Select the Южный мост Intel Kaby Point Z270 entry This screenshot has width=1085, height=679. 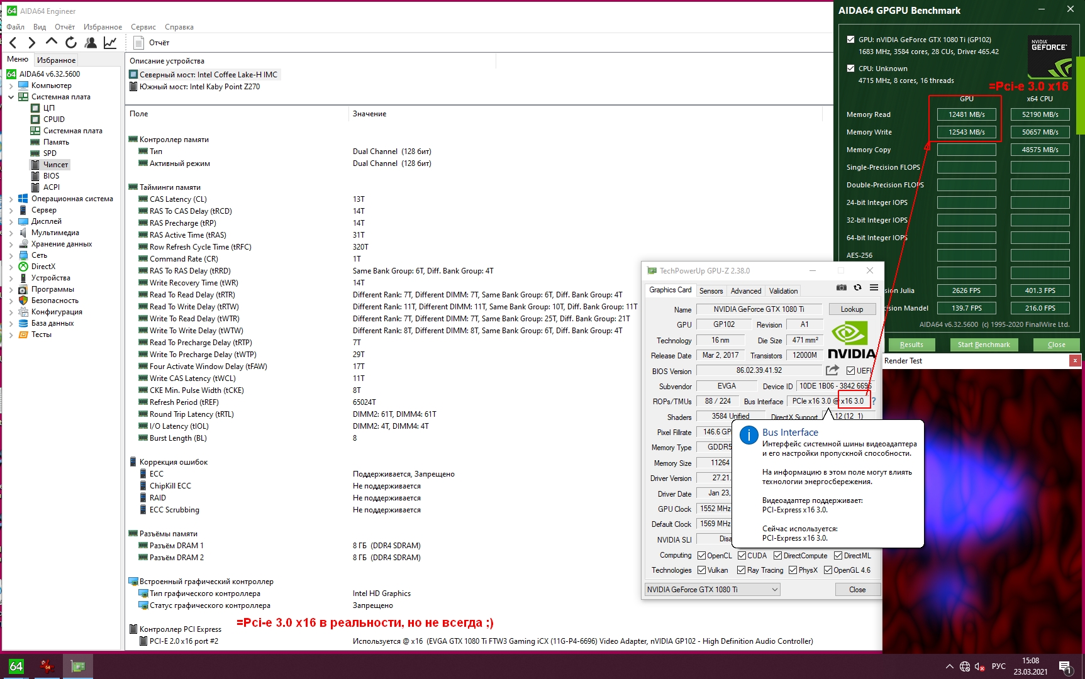(x=194, y=87)
